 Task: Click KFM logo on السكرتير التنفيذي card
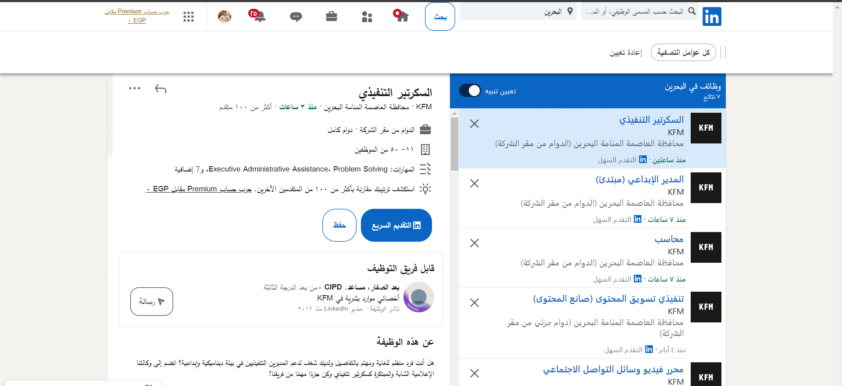pyautogui.click(x=706, y=128)
